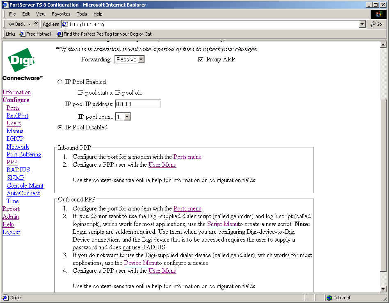This screenshot has width=389, height=303.
Task: Open the Favorites menu
Action: (x=61, y=14)
